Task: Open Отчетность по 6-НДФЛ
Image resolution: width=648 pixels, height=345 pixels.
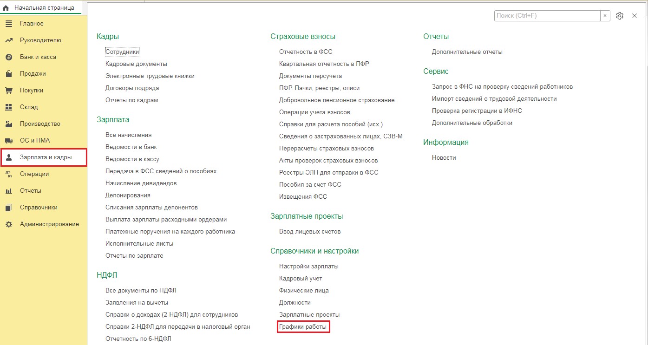Action: tap(138, 339)
